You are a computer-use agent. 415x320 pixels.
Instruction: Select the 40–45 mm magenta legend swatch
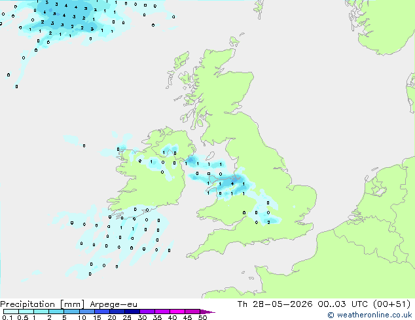177,312
